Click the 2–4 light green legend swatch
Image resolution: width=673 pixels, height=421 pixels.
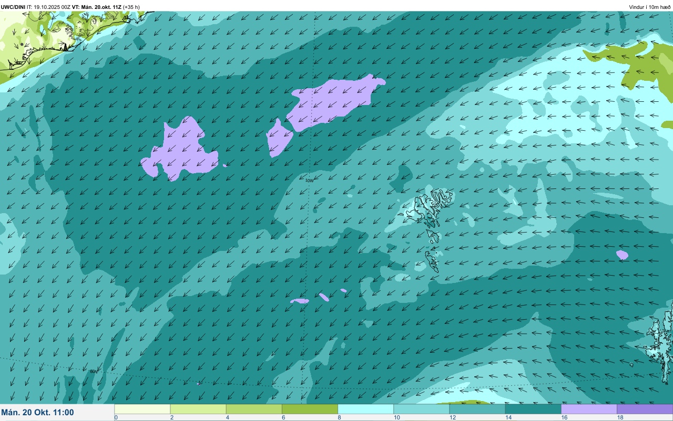(198, 409)
